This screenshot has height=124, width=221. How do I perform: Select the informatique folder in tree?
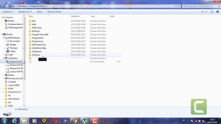click(x=14, y=99)
